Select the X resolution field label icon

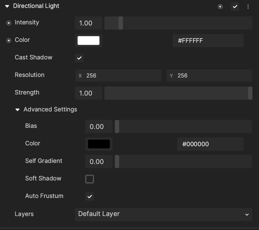coord(80,76)
